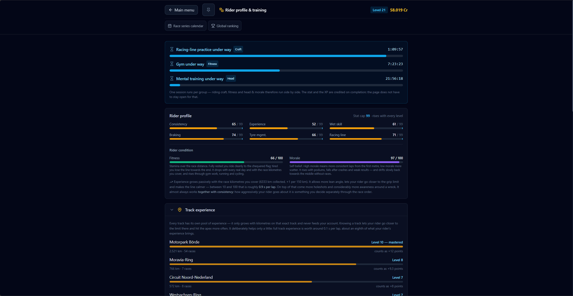Click the Braking stat bar
The image size is (573, 296).
coord(206,139)
